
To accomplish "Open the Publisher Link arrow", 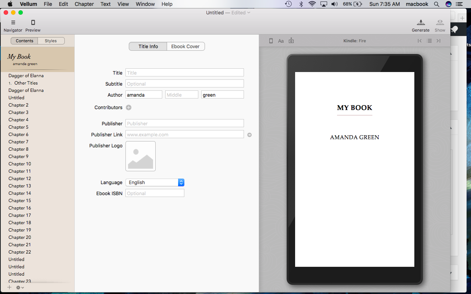I will point(249,135).
